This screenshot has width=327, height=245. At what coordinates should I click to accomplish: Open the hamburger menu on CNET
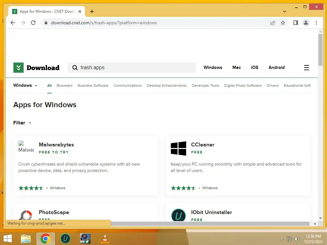306,68
